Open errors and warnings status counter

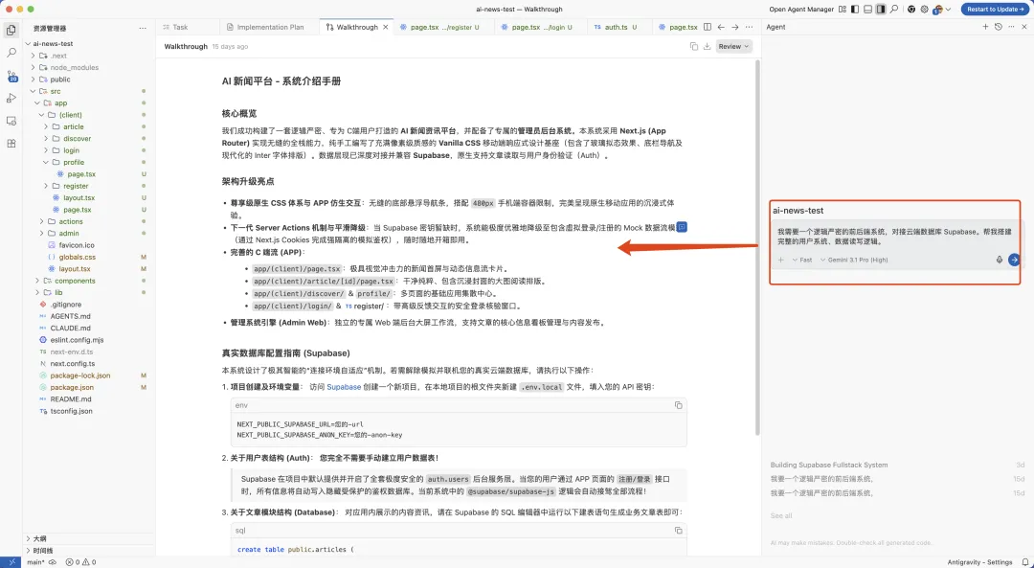pos(80,562)
